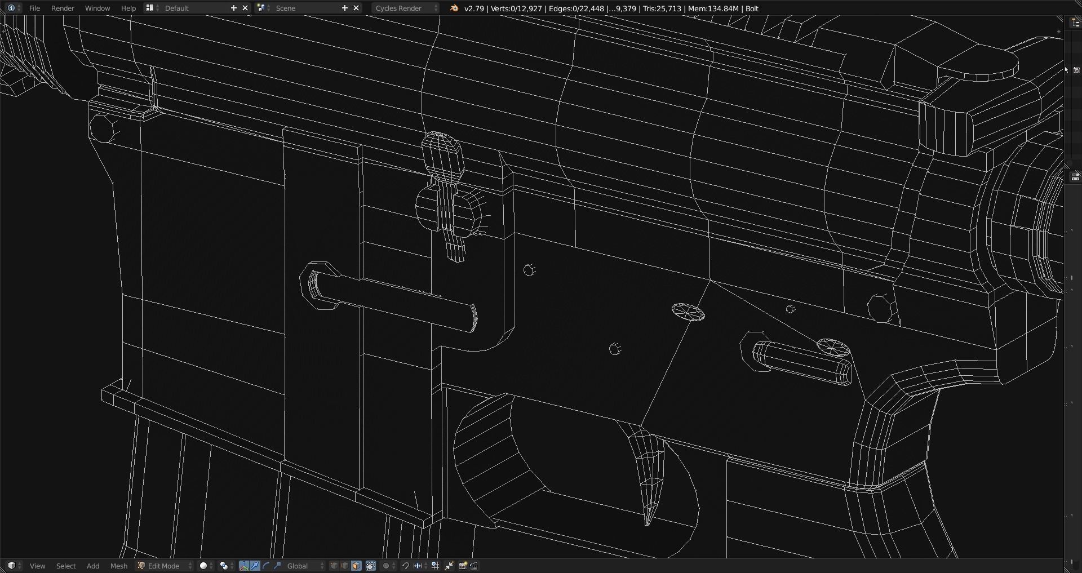Click the Blender logo icon
The image size is (1082, 573).
(454, 8)
